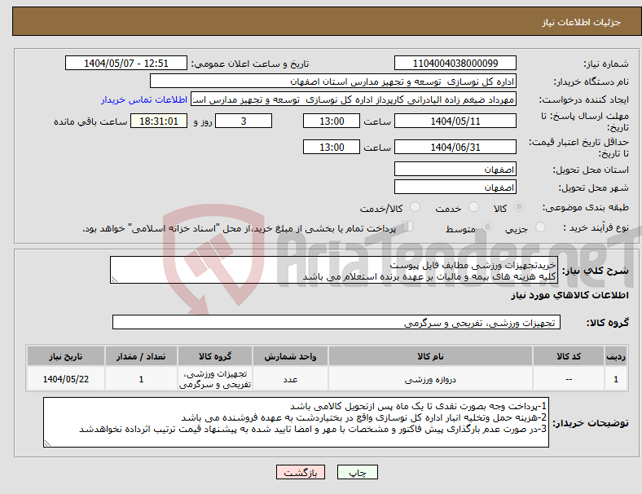Click the 1404/05/22 need date cell
642x494 pixels.
66,379
